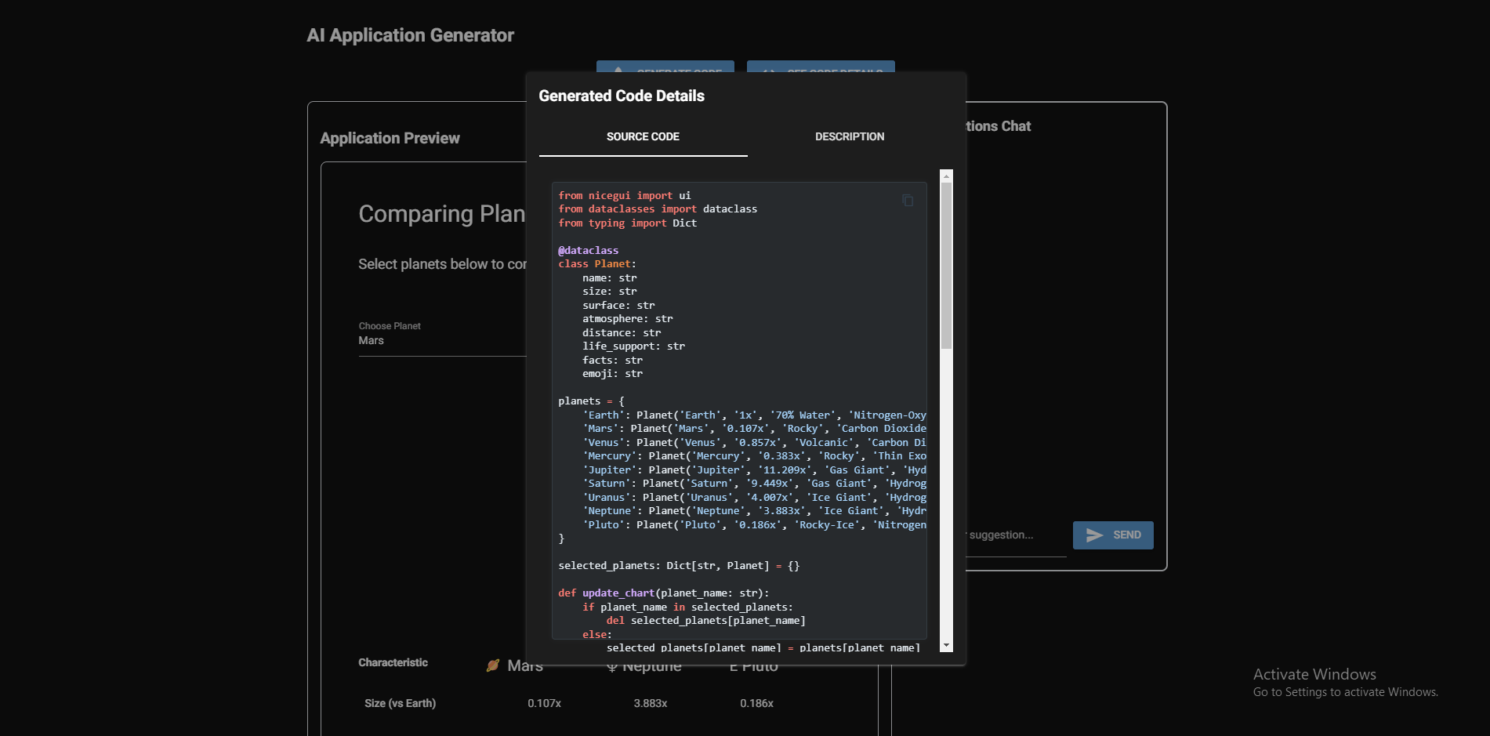
Task: Click the "distance: str" field line
Action: [622, 333]
